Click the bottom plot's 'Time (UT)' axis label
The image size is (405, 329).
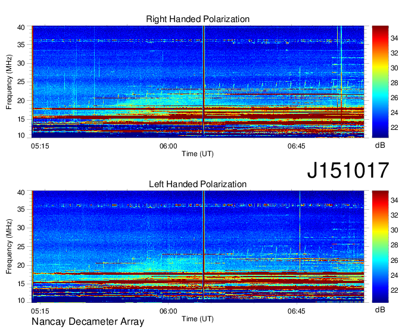coord(198,319)
